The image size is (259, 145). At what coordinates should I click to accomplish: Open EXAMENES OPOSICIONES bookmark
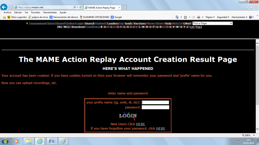(94, 17)
